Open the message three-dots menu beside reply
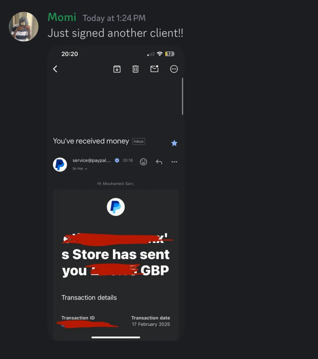Image resolution: width=318 pixels, height=359 pixels. [174, 162]
